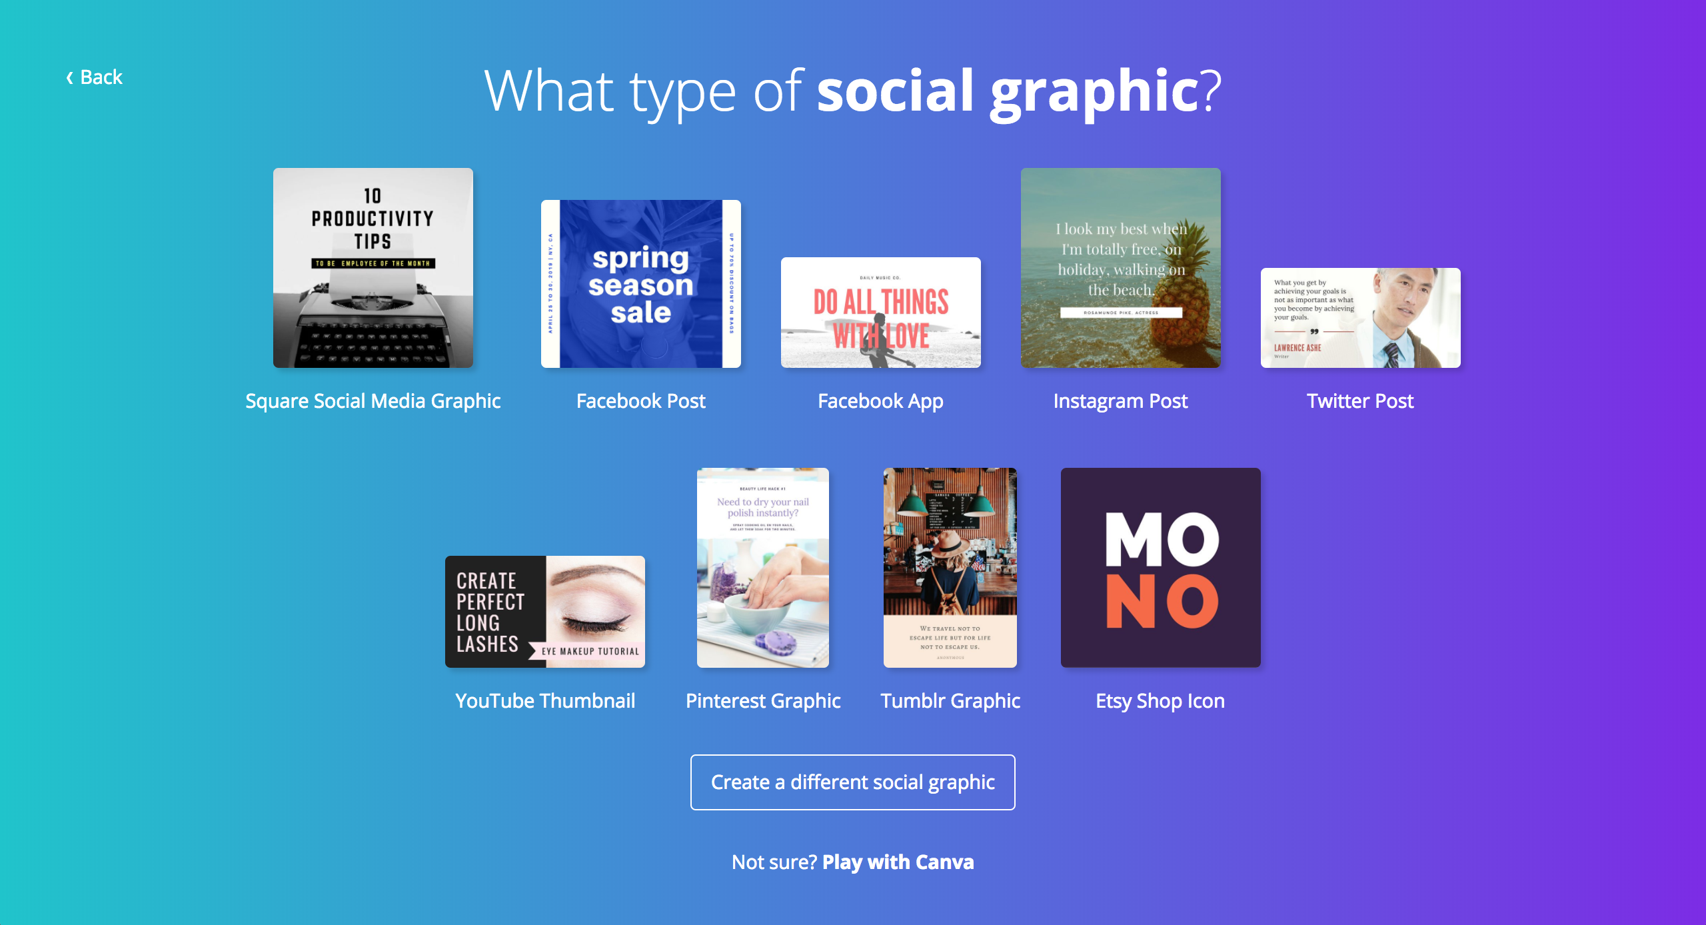Select the 10 Productivity Tips thumbnail

point(373,268)
